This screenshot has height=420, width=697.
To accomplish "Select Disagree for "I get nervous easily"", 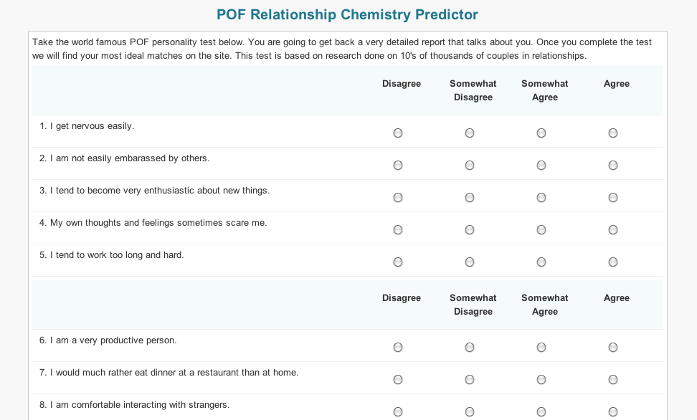I will [x=398, y=133].
